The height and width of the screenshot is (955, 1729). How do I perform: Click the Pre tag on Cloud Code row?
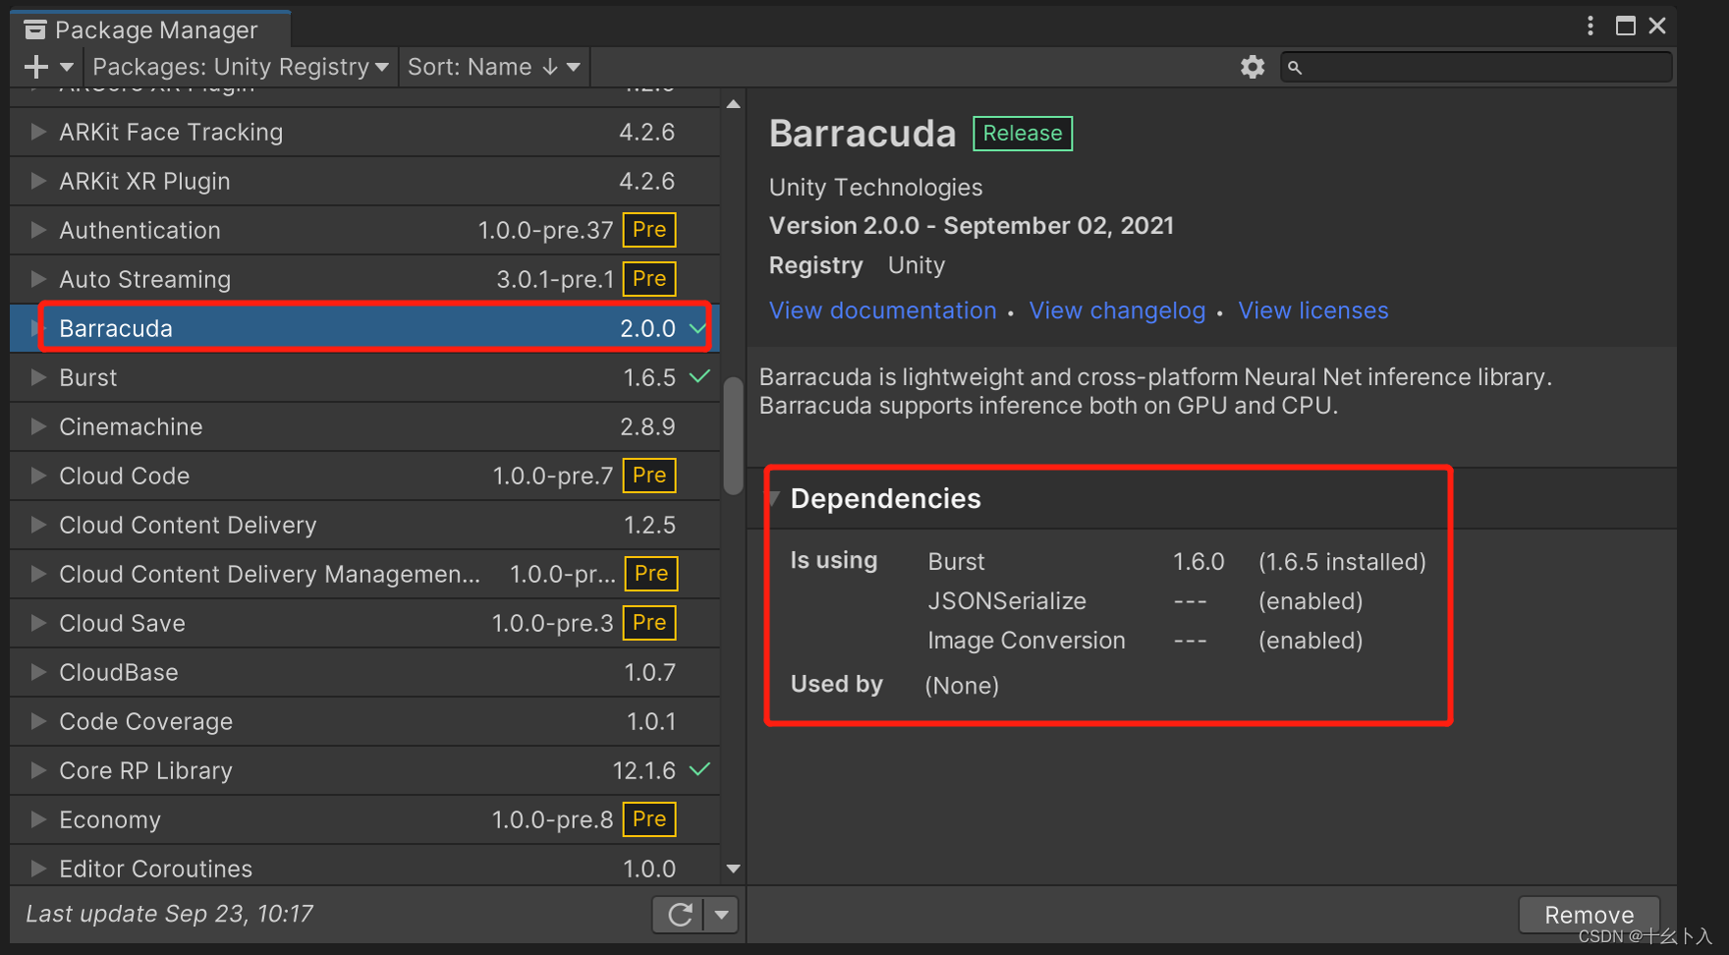pos(649,476)
